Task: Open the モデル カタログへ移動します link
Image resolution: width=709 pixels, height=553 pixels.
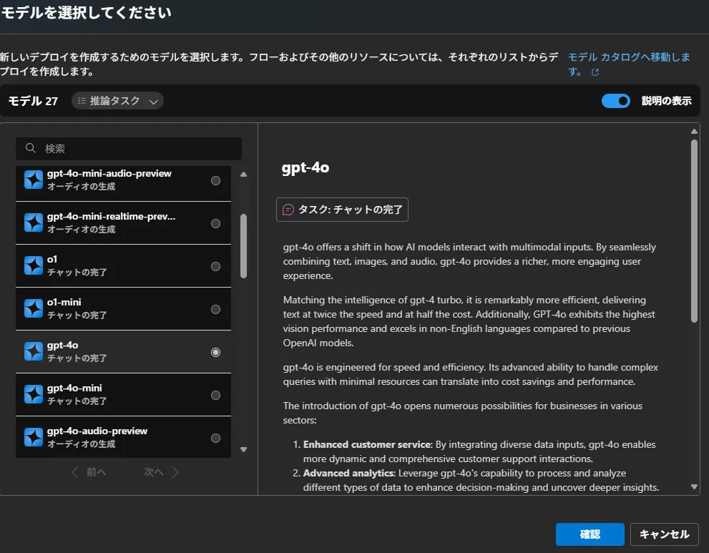Action: point(629,64)
